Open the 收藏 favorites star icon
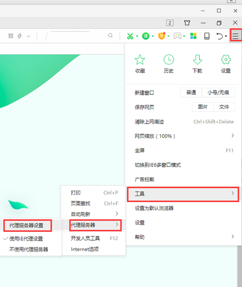 [x=140, y=64]
